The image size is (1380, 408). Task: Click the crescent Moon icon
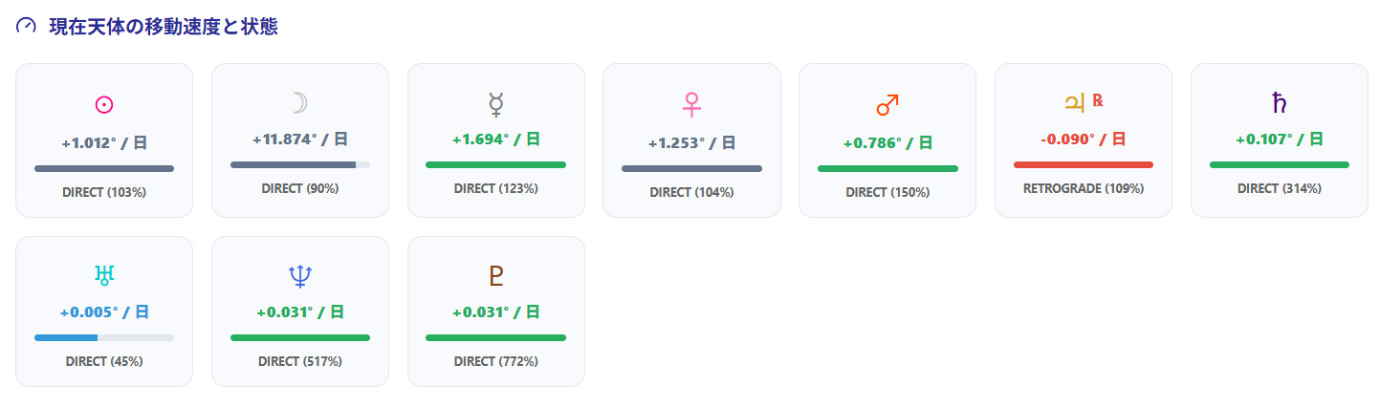[300, 102]
